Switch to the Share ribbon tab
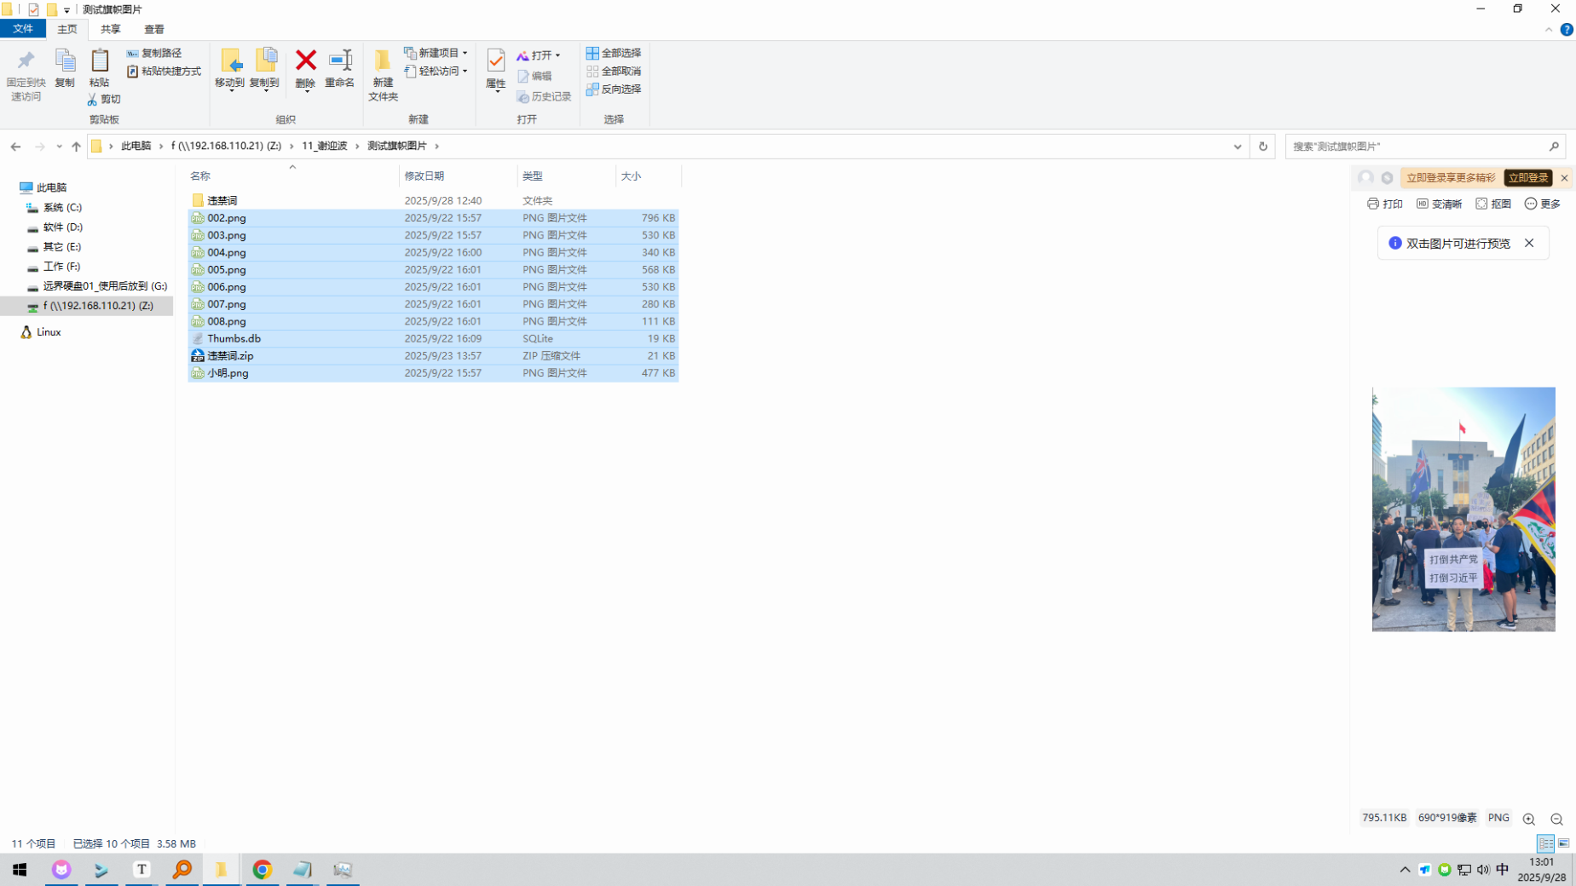The image size is (1576, 886). pos(110,29)
